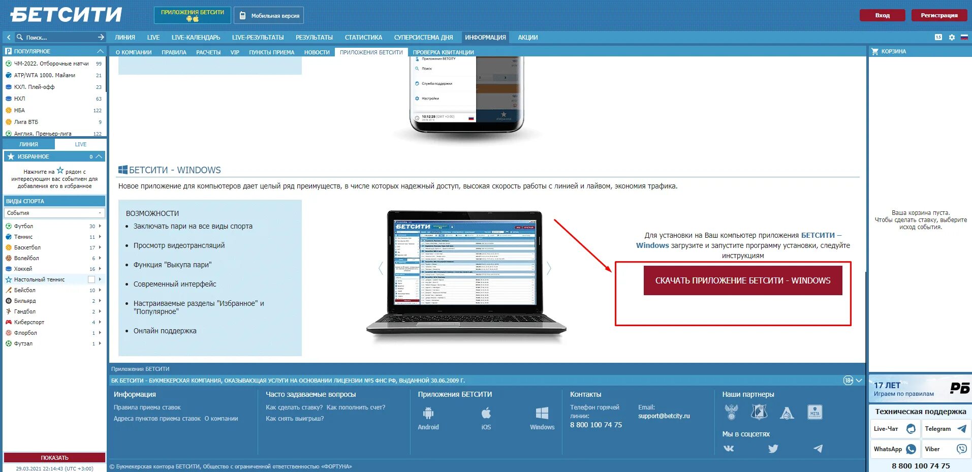The height and width of the screenshot is (472, 972).
Task: Open MSTA partner logo
Action: (815, 412)
